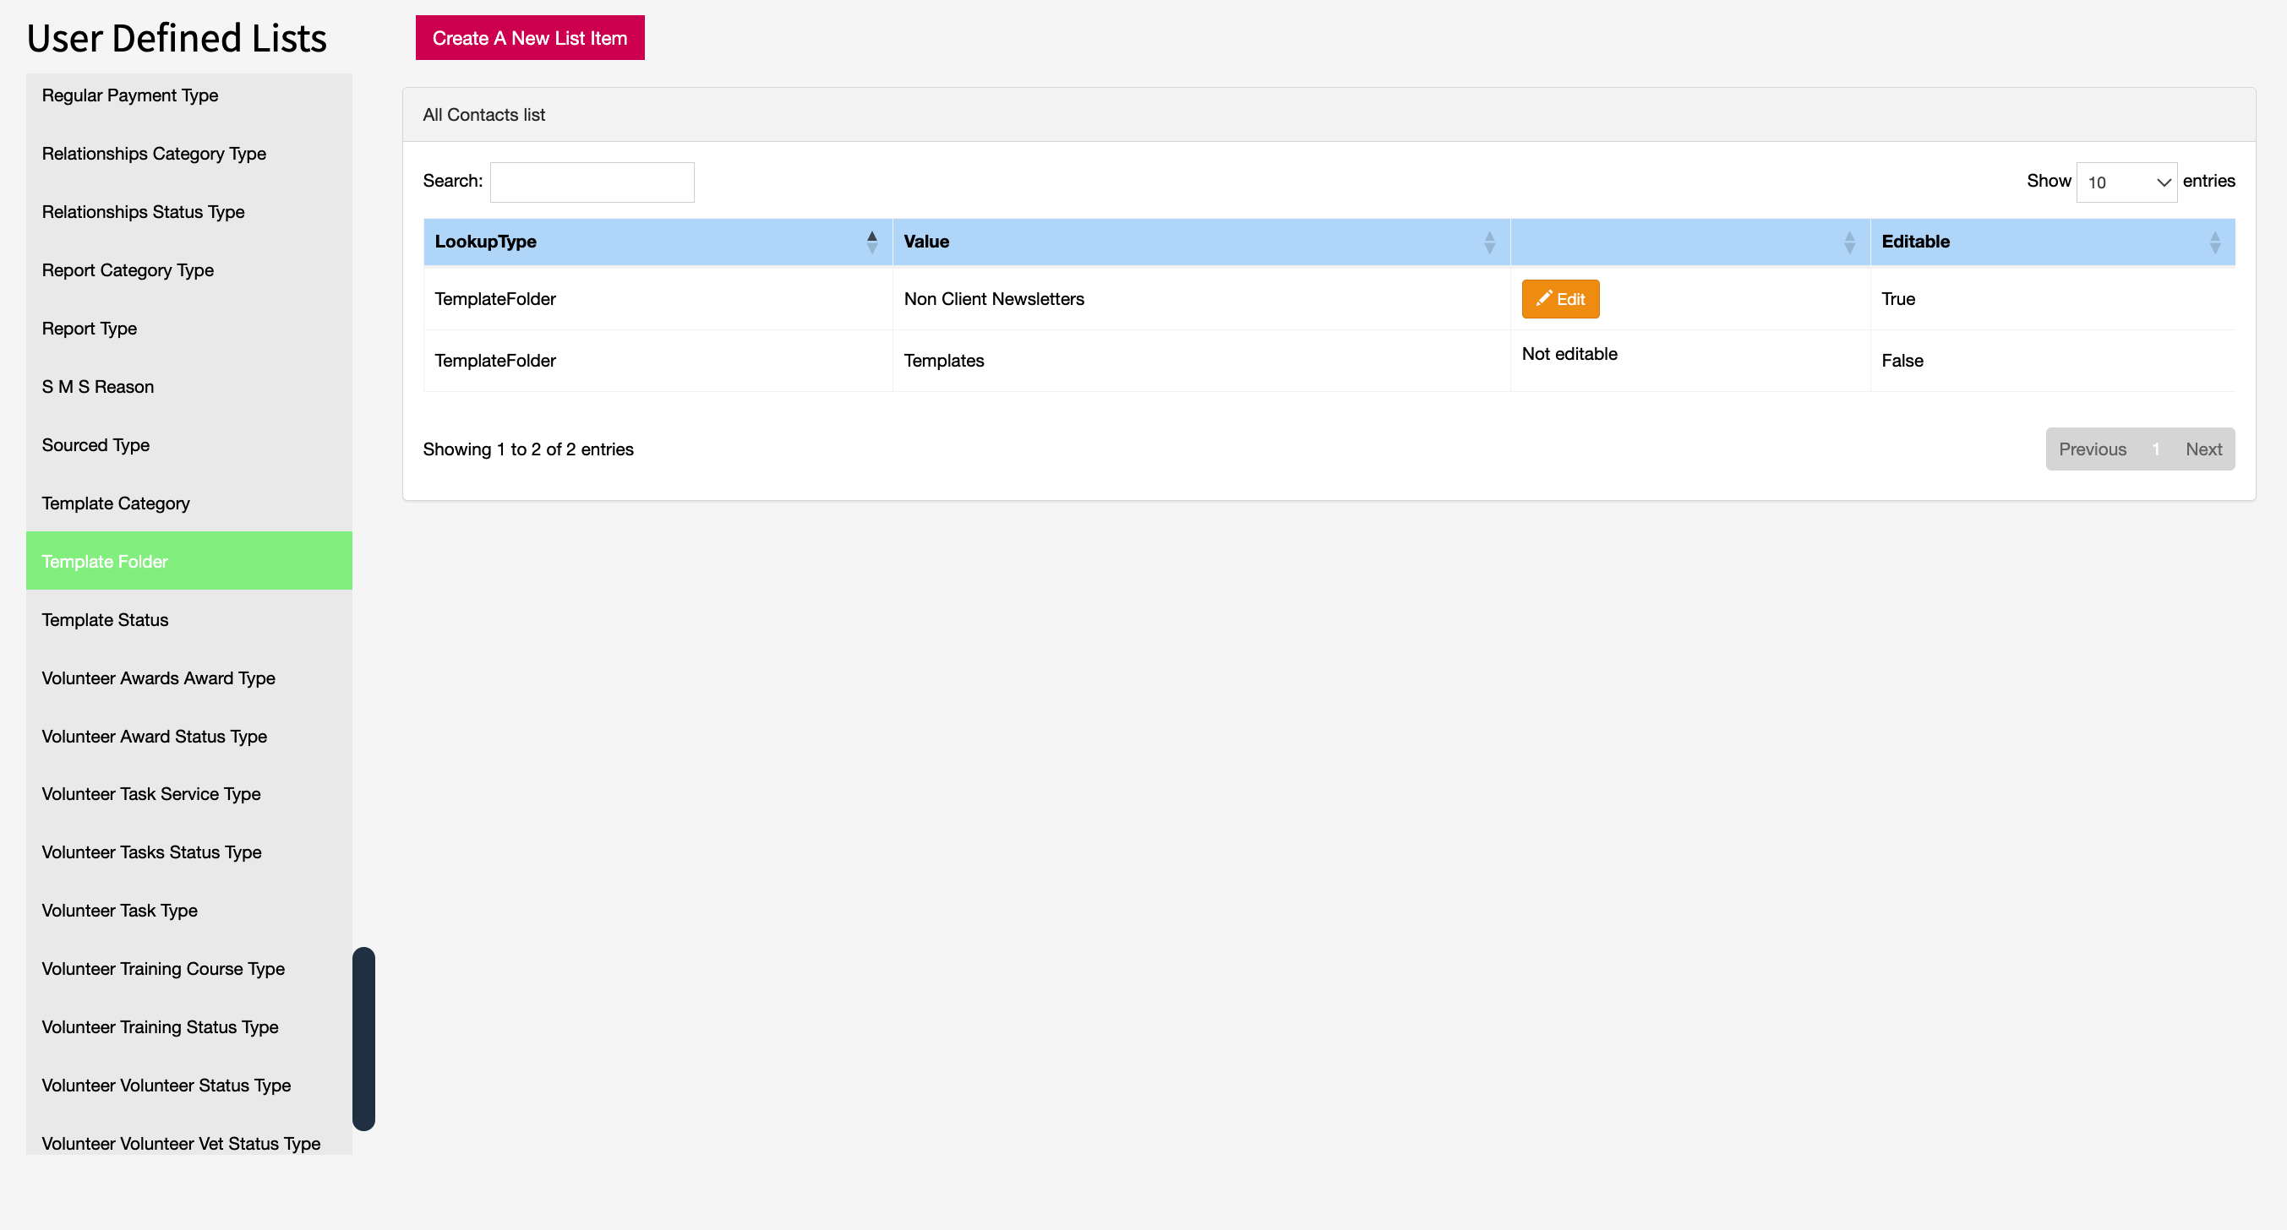2287x1230 pixels.
Task: Open Volunteer Volunteer Status Type list
Action: tap(189, 1086)
